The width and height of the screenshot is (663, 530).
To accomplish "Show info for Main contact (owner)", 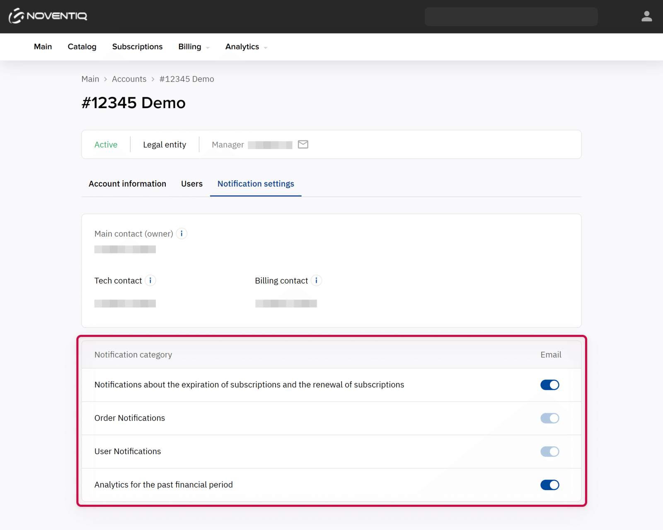I will tap(181, 234).
